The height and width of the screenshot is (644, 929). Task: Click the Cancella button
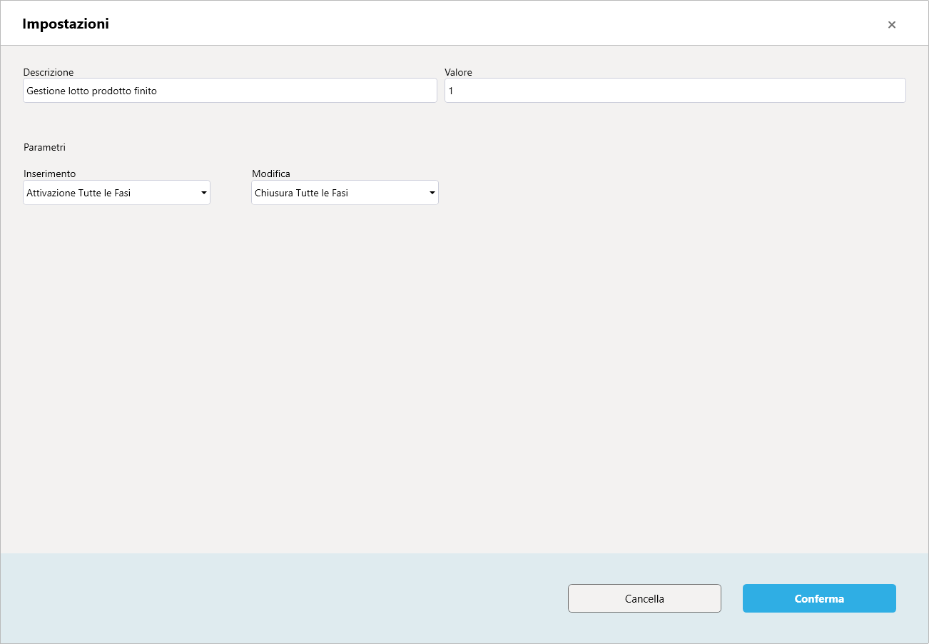click(644, 598)
